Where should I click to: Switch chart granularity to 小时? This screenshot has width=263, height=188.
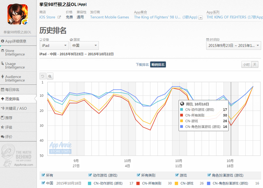click(x=247, y=65)
